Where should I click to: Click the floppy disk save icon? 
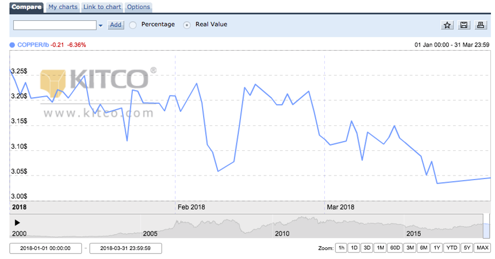tap(464, 25)
